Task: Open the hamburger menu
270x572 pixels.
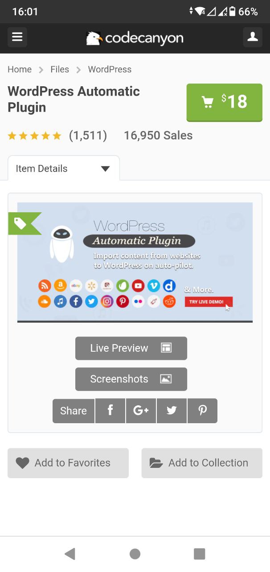Action: coord(17,37)
